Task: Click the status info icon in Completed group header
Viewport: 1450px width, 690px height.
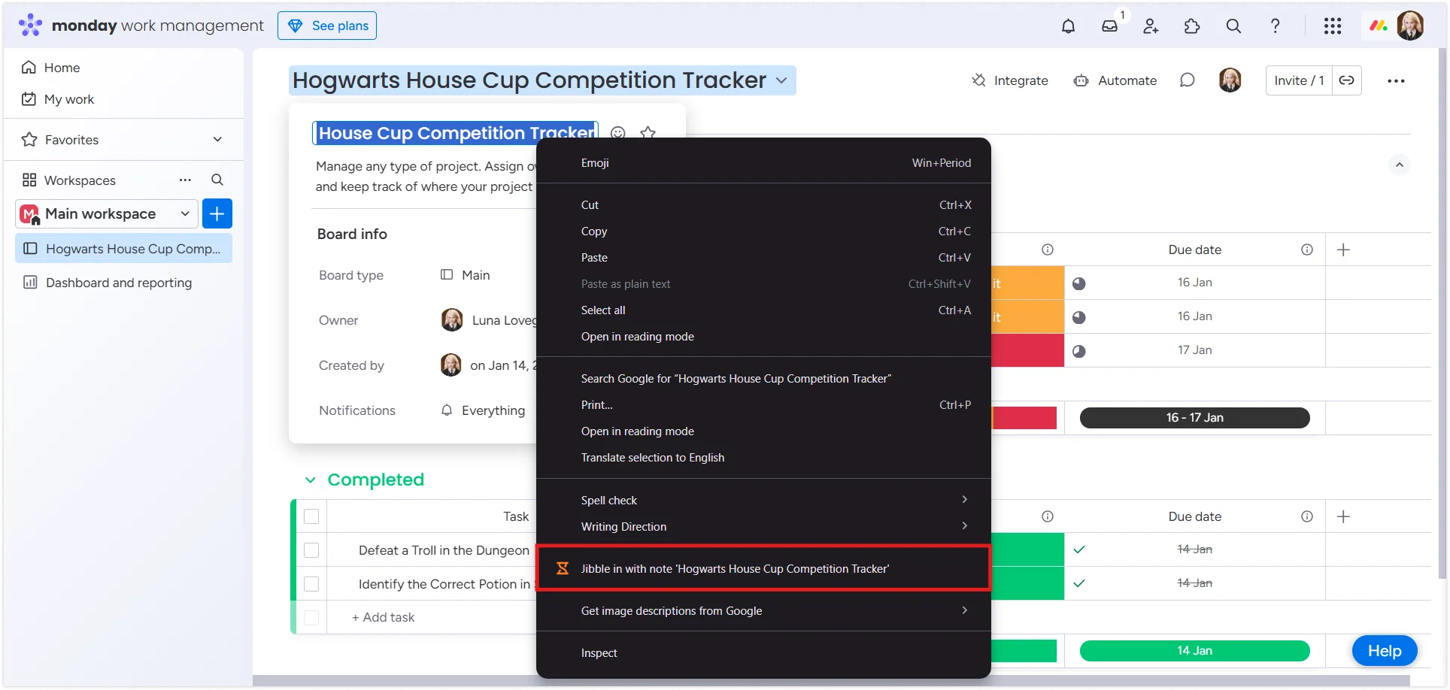Action: coord(1048,516)
